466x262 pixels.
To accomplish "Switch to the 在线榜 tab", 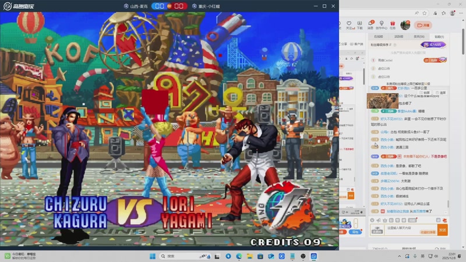I will pyautogui.click(x=378, y=37).
